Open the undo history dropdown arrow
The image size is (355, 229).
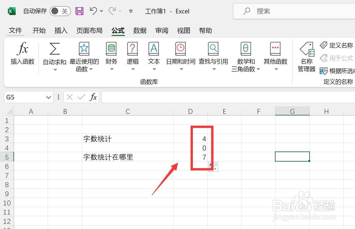(101, 11)
